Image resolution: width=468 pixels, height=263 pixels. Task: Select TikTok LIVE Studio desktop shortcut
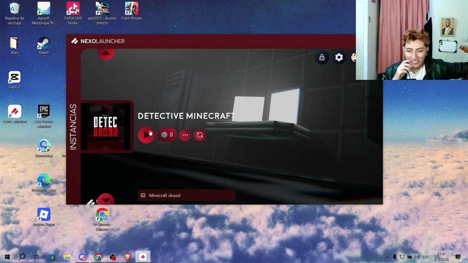pos(73,14)
